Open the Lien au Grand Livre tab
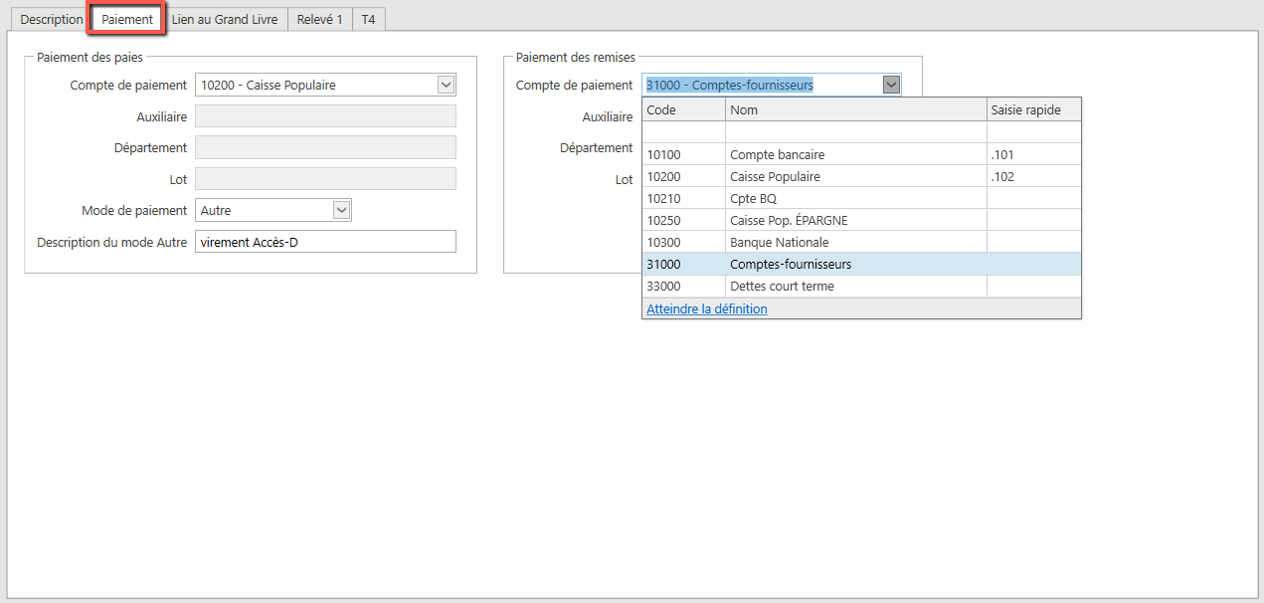1264x603 pixels. pyautogui.click(x=225, y=19)
